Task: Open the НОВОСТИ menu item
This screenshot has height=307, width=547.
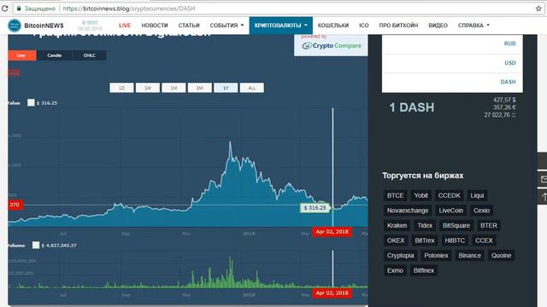Action: pyautogui.click(x=155, y=26)
